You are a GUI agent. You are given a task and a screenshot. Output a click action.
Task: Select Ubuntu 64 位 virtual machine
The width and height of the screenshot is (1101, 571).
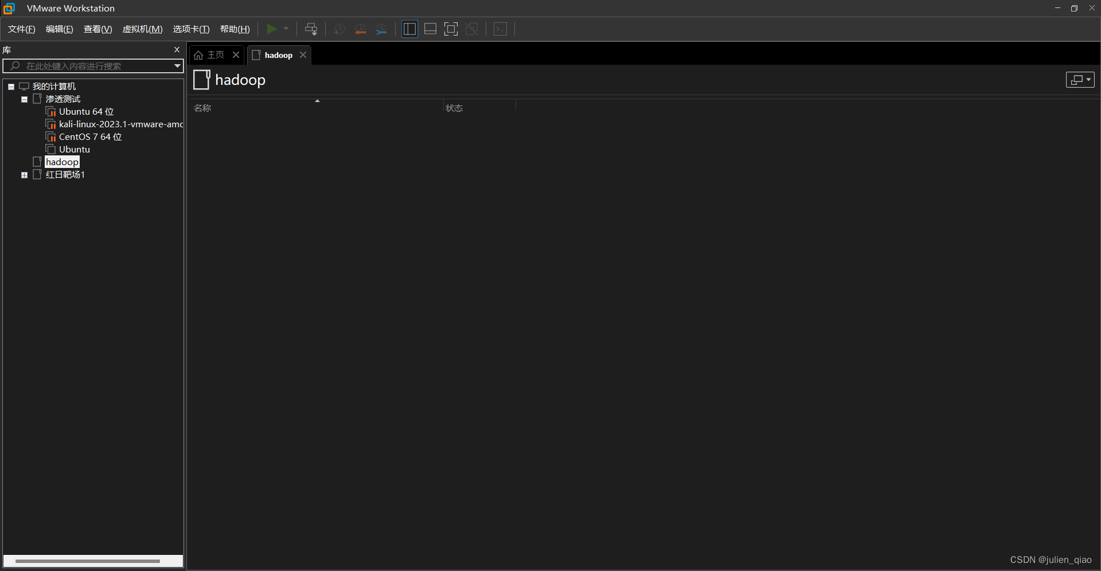click(x=87, y=112)
